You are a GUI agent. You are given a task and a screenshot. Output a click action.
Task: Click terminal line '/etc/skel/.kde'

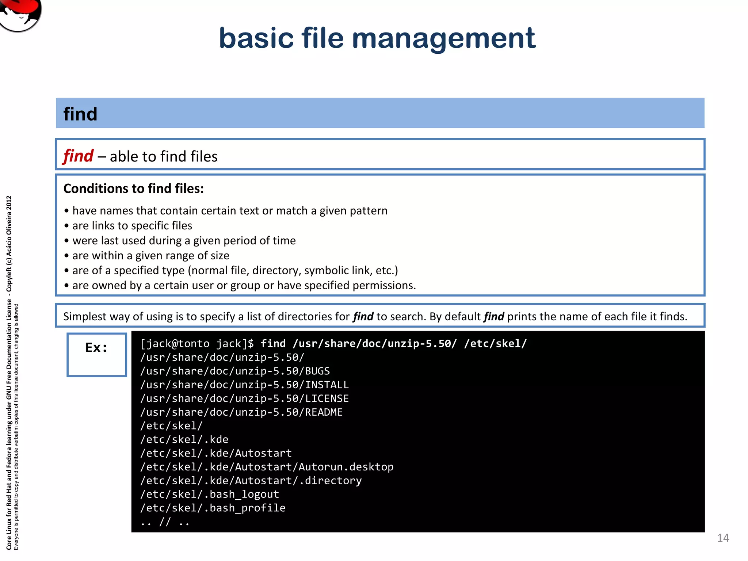point(184,439)
